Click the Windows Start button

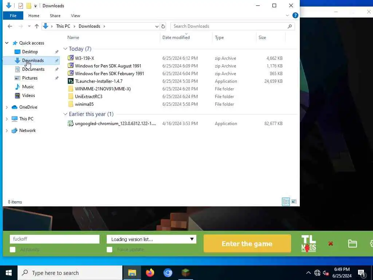click(x=9, y=273)
